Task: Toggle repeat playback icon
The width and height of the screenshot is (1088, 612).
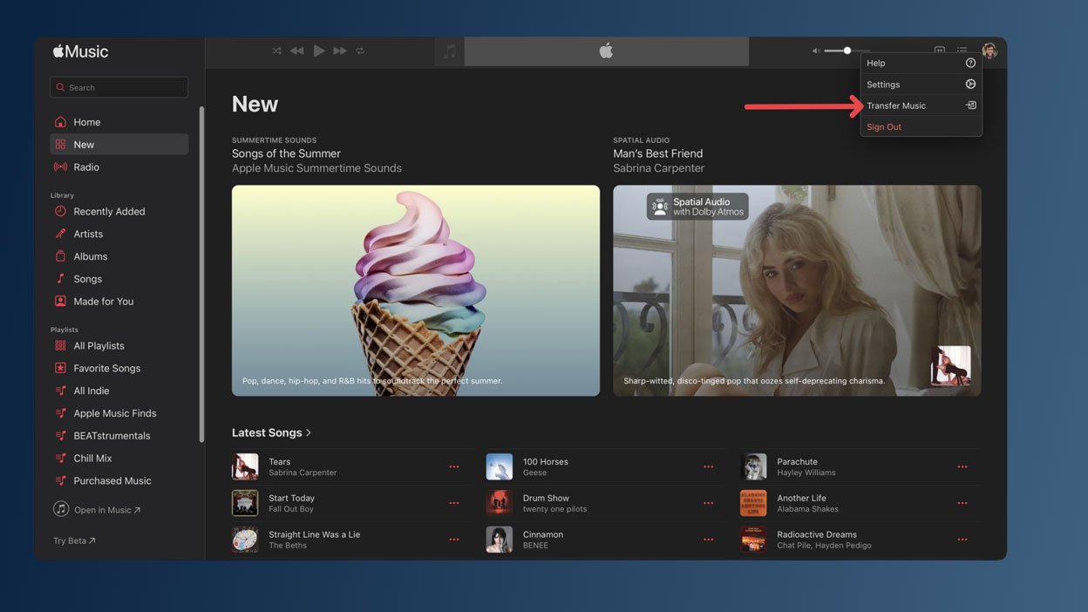Action: click(x=360, y=51)
